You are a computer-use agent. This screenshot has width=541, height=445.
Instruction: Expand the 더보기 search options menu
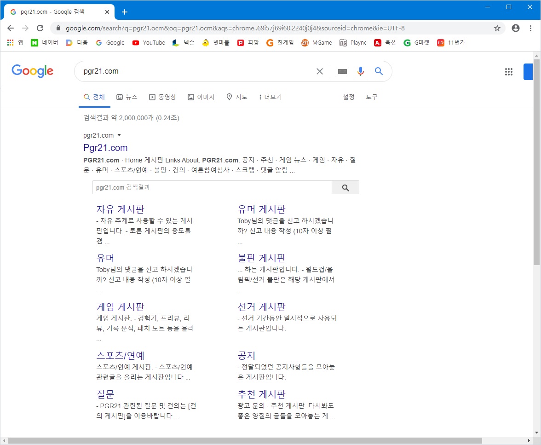click(270, 97)
